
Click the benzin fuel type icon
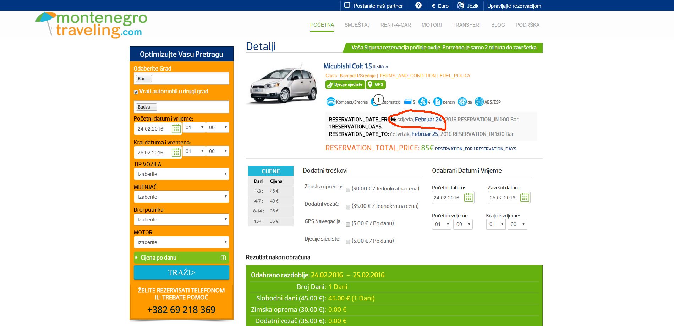pos(438,102)
